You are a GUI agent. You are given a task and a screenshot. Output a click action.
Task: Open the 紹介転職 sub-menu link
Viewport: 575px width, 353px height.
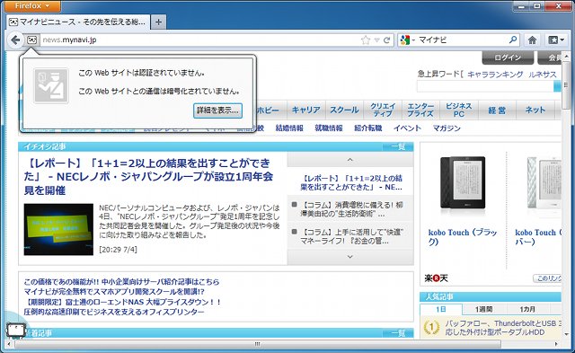(x=367, y=128)
